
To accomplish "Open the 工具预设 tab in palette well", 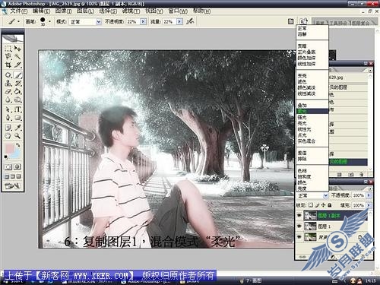I will (x=338, y=23).
